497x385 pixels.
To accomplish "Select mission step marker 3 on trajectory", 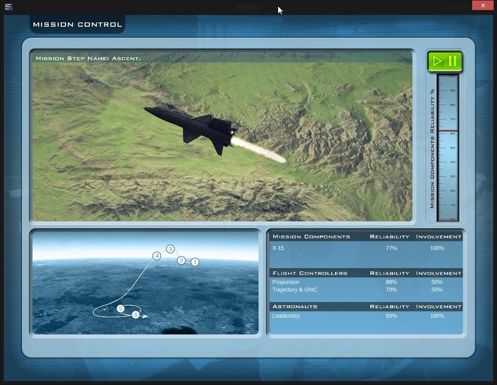I will (x=171, y=249).
